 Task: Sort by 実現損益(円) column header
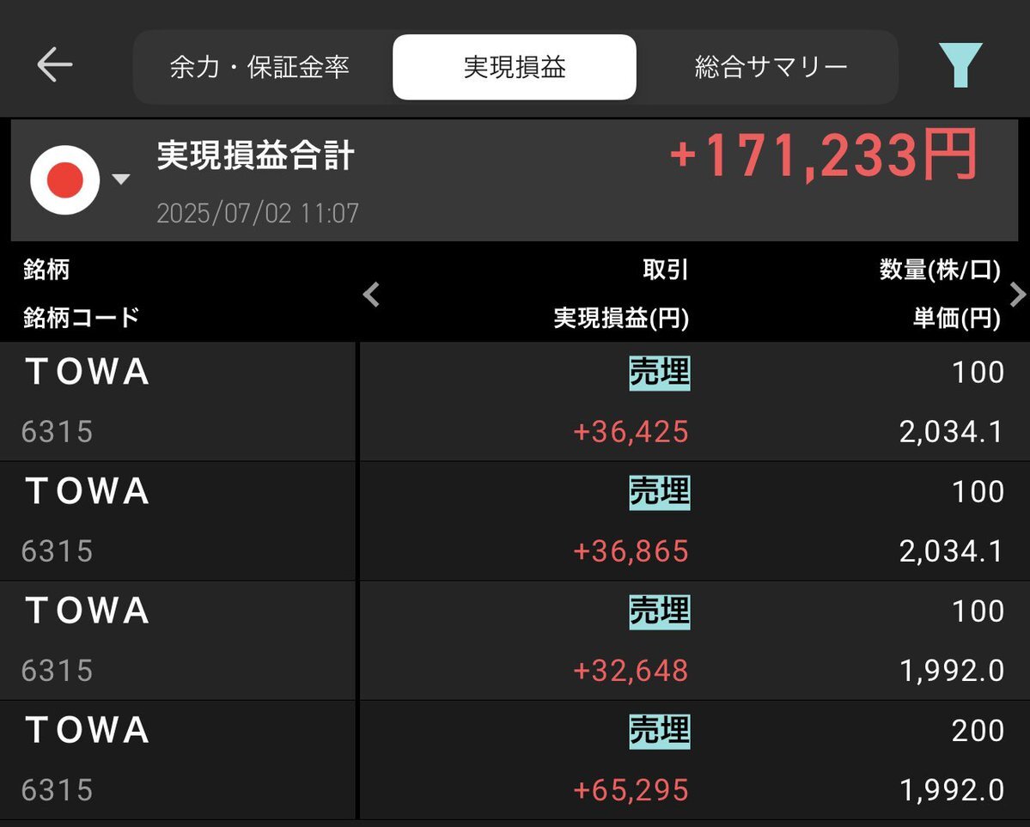[x=621, y=318]
